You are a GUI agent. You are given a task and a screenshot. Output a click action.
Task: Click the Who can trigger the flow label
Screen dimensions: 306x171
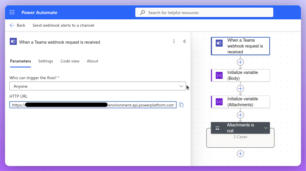pos(33,78)
